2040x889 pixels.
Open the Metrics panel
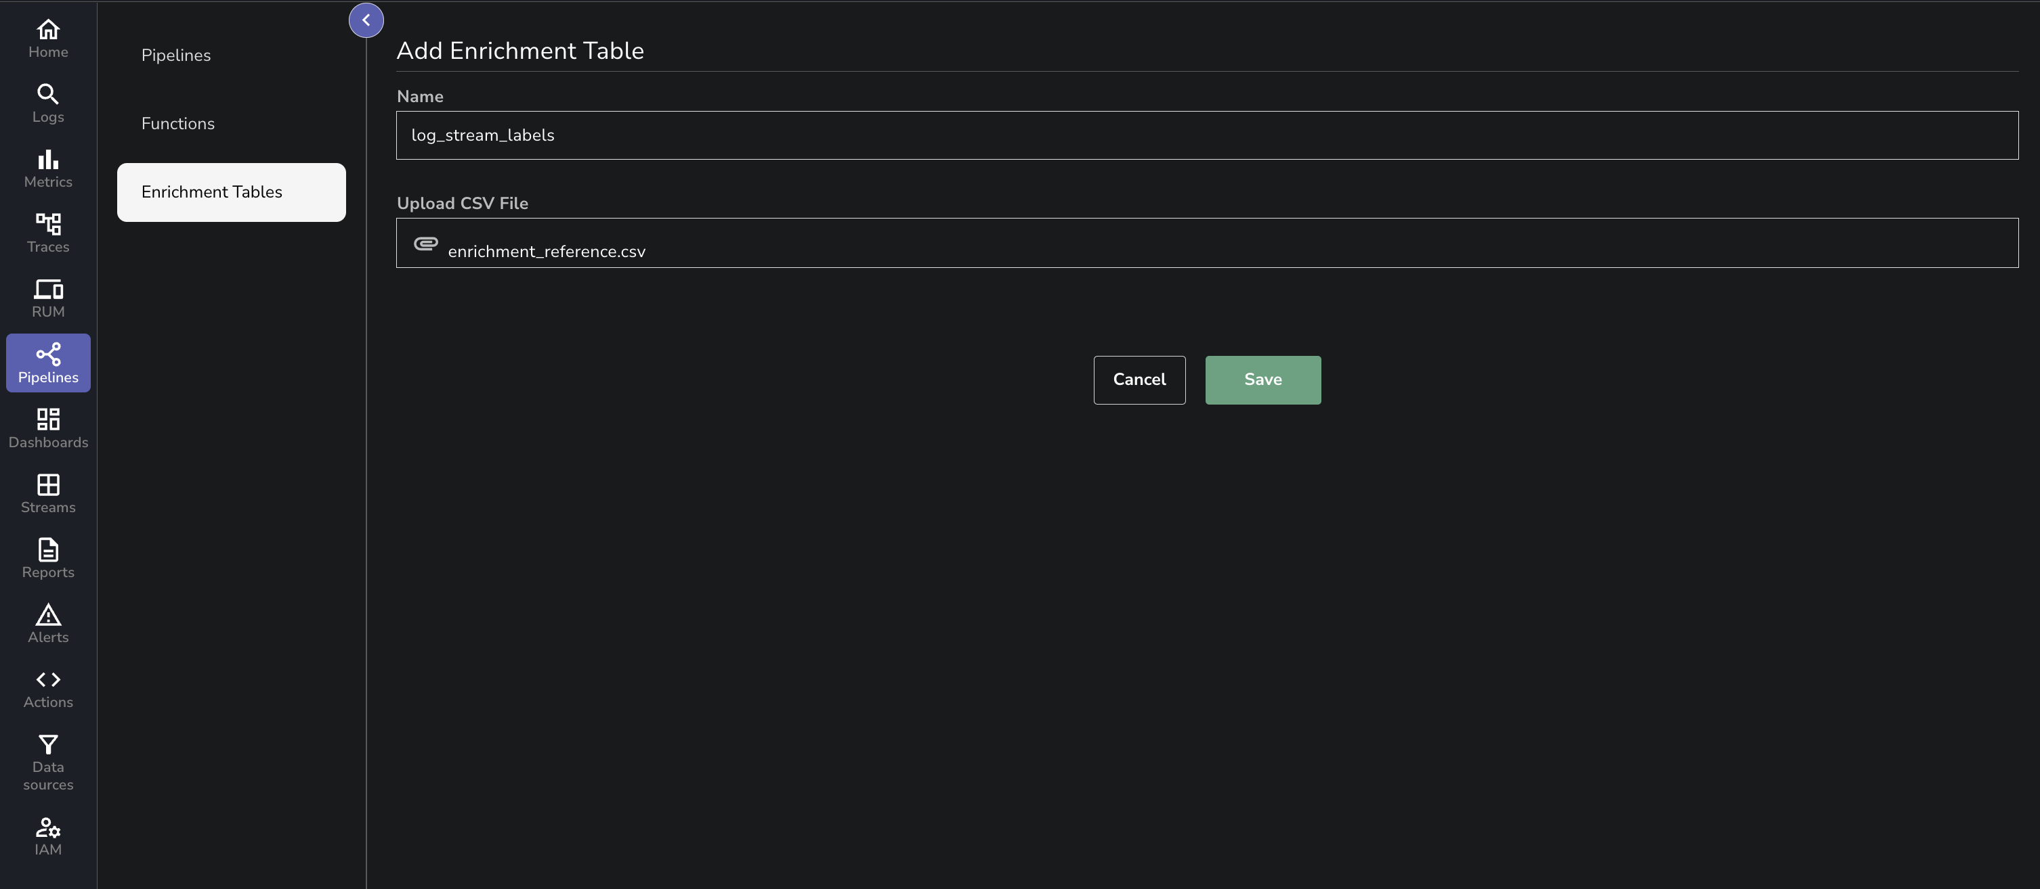click(x=47, y=168)
